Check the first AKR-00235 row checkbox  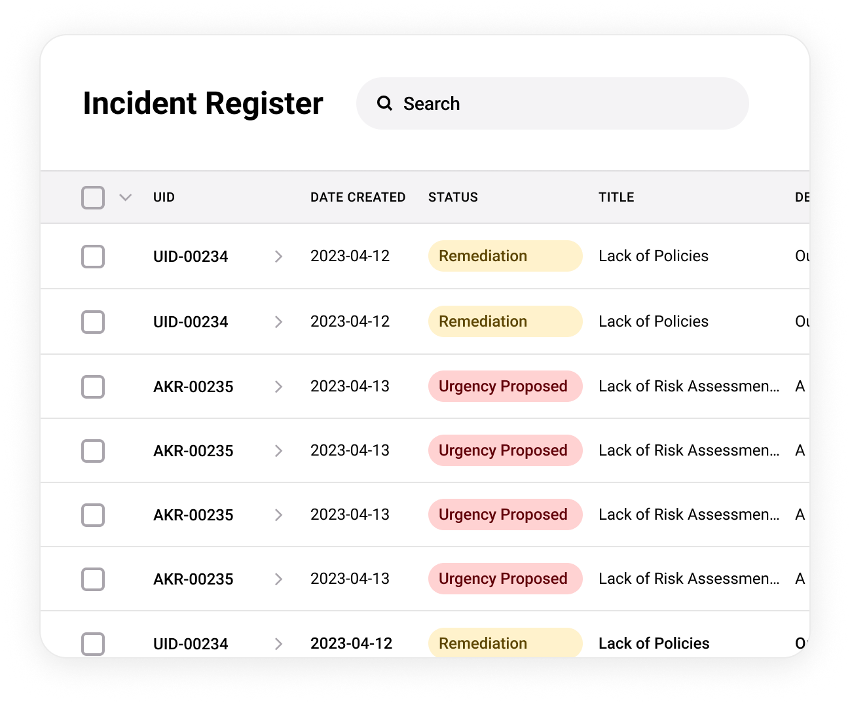tap(93, 387)
